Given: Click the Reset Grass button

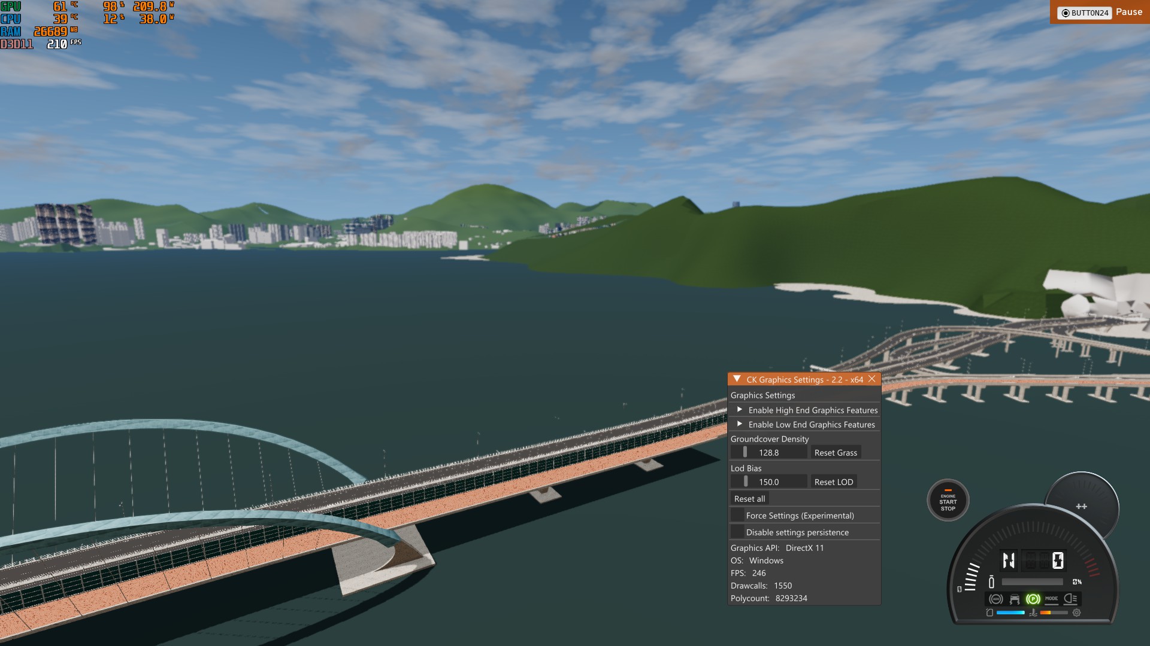Looking at the screenshot, I should pos(836,453).
